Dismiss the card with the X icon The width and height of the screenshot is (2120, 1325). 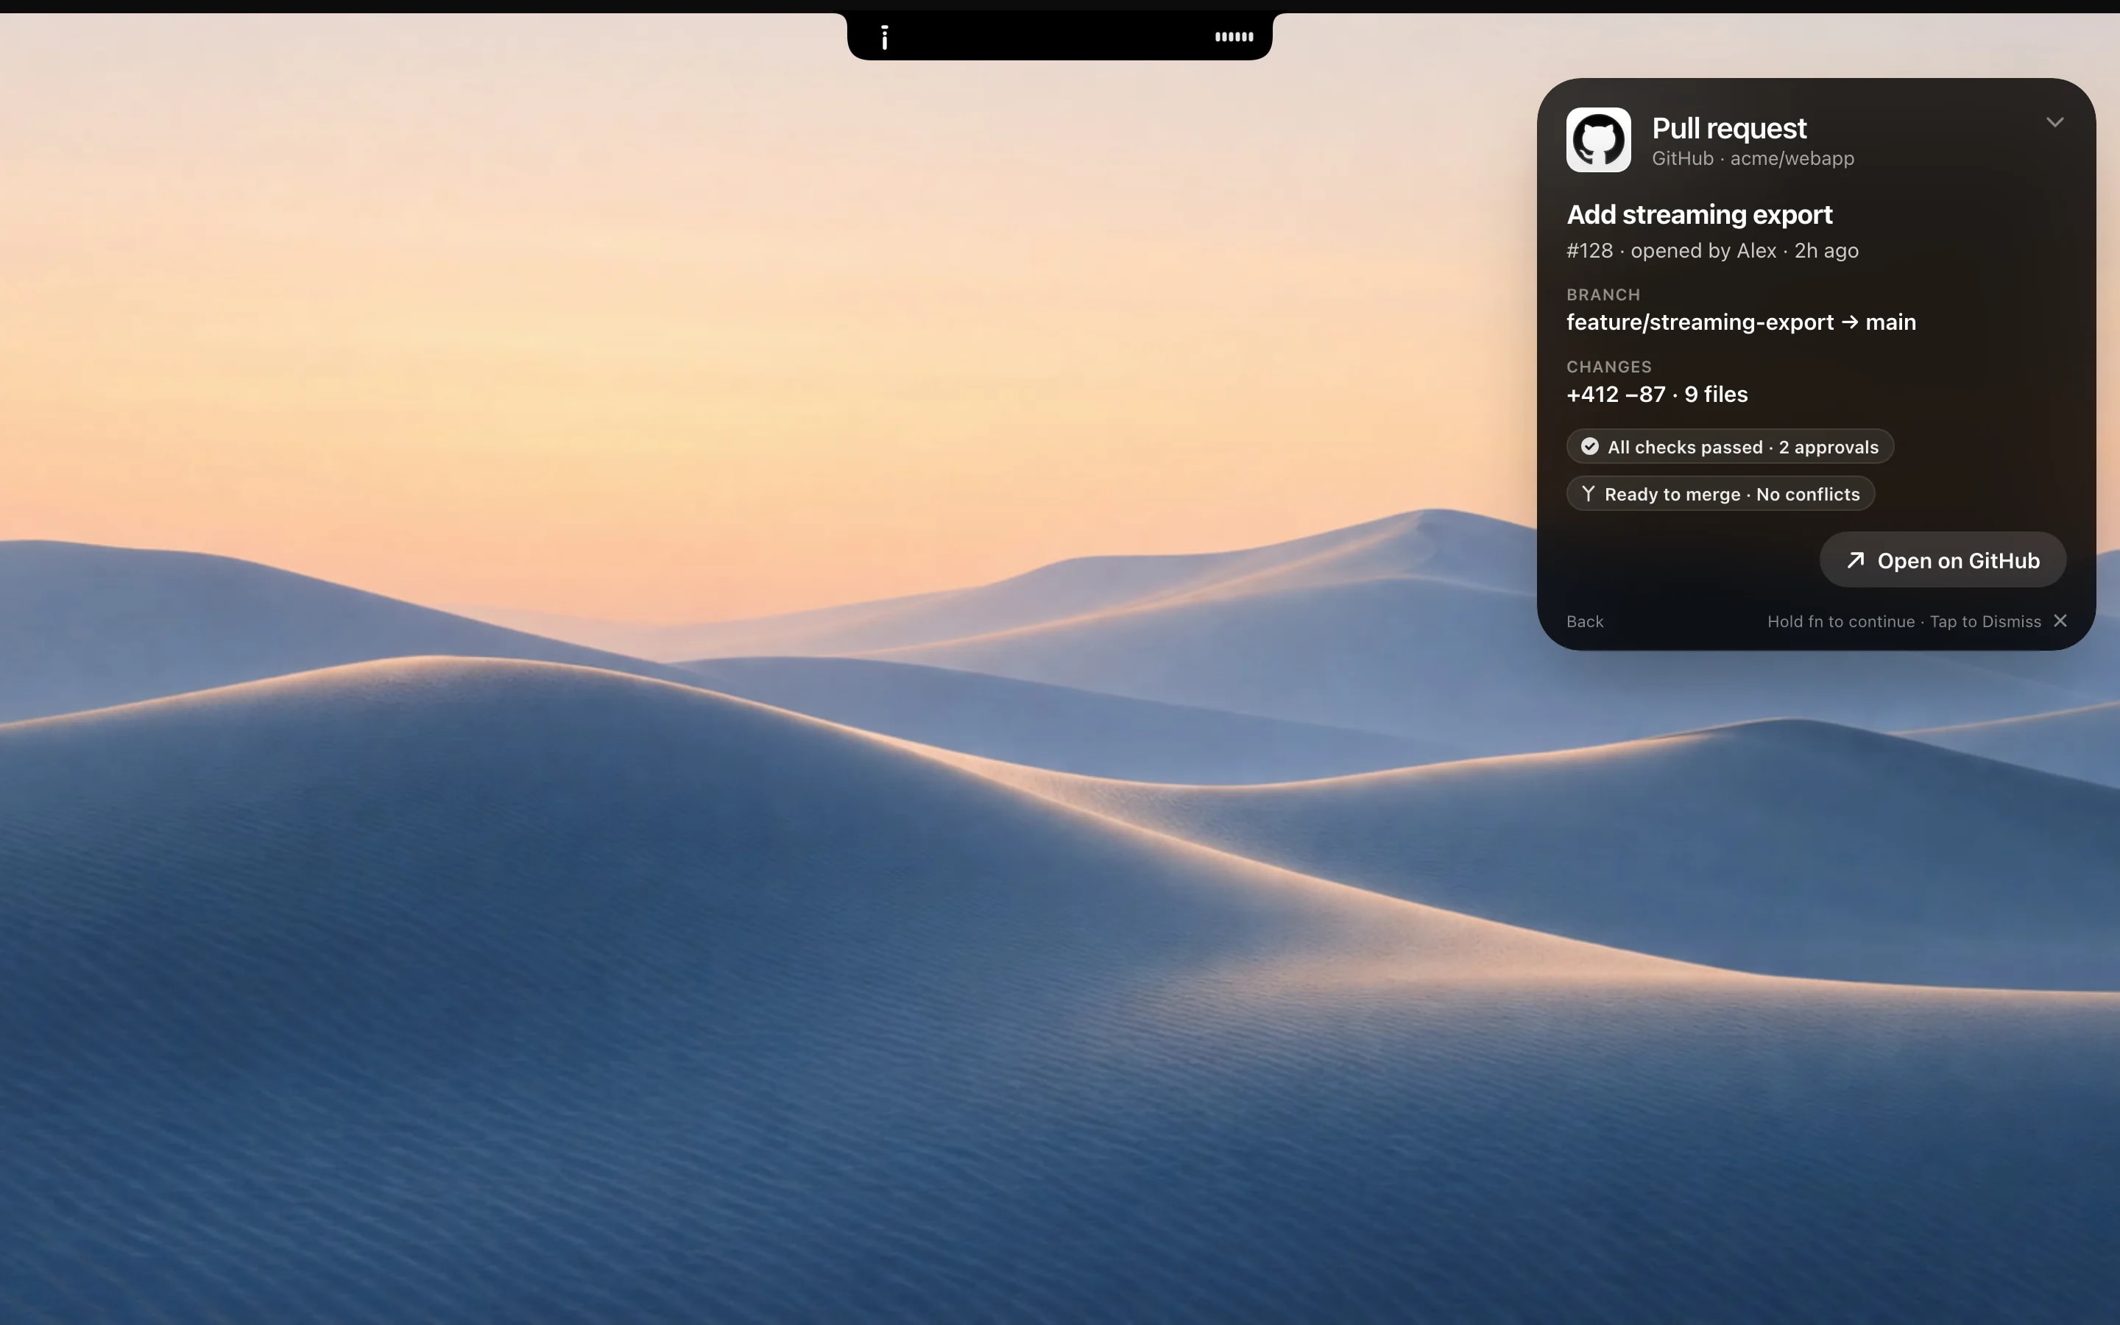click(x=2060, y=621)
